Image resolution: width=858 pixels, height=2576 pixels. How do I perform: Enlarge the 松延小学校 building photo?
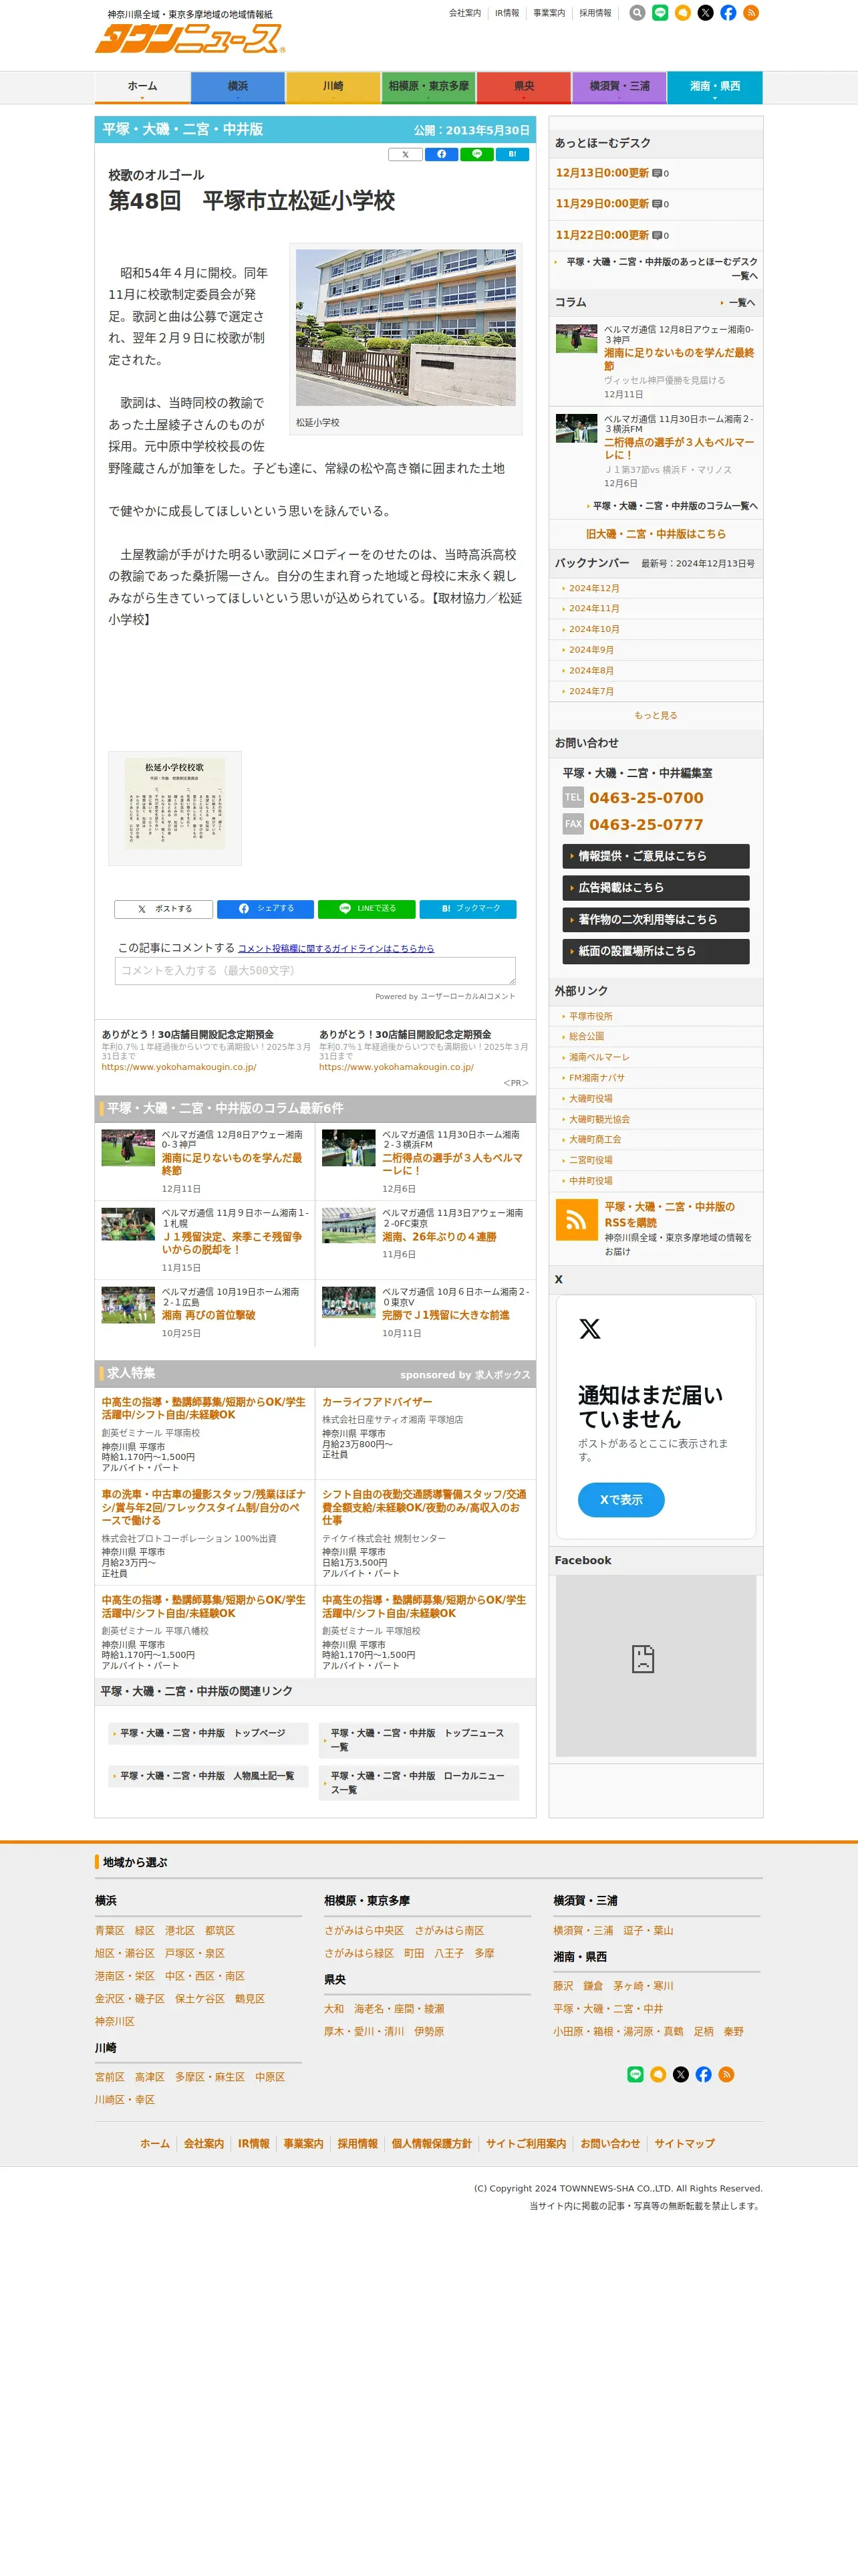click(406, 327)
